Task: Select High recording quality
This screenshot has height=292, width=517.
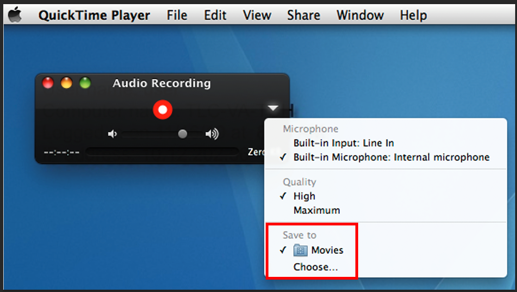Action: 304,196
